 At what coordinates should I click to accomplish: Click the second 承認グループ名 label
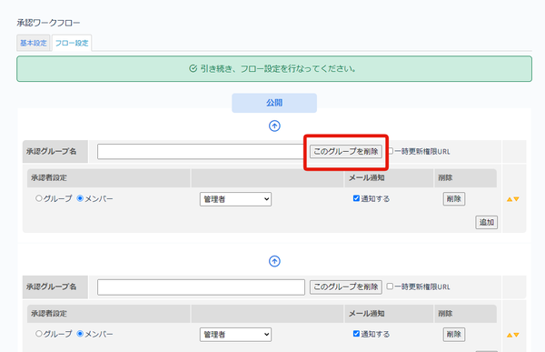tap(52, 287)
